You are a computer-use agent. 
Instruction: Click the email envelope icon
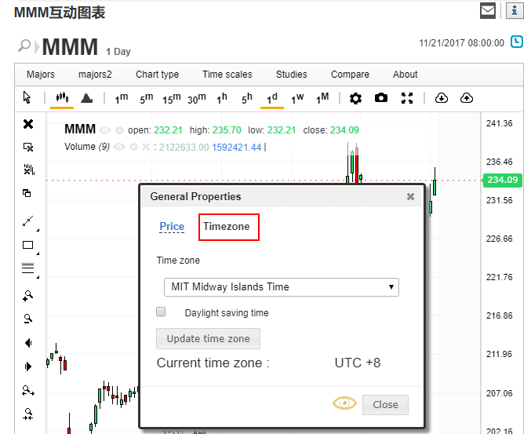tap(488, 11)
